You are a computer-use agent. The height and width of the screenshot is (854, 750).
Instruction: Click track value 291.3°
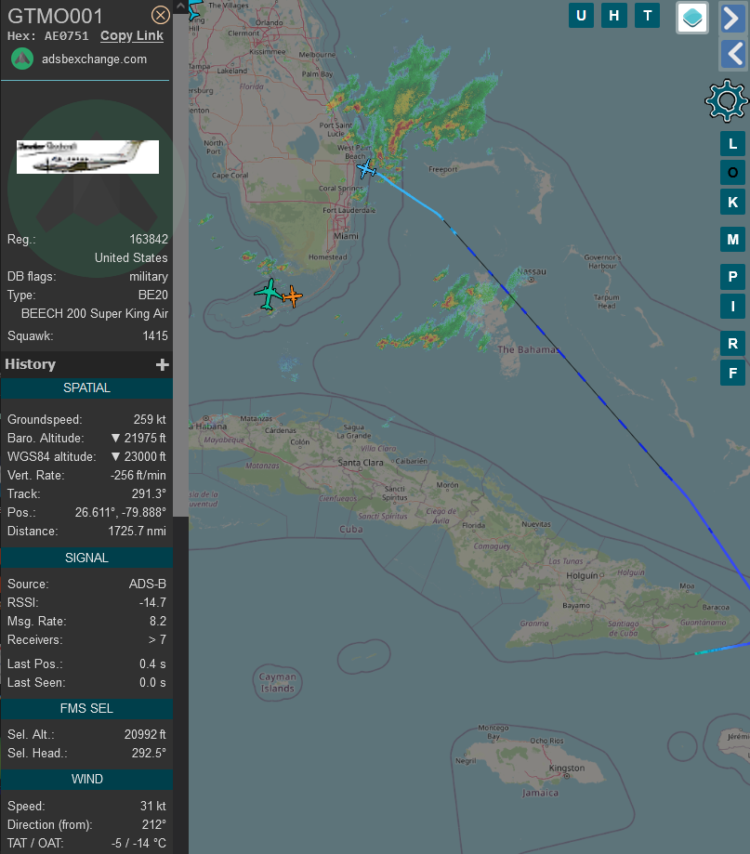click(149, 493)
